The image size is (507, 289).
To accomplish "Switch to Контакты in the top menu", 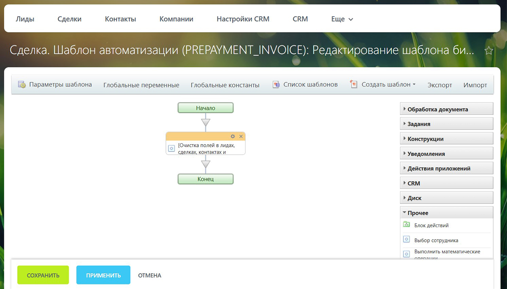I will click(120, 19).
